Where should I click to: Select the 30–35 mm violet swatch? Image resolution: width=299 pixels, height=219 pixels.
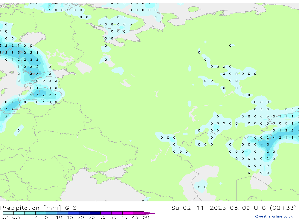click(x=106, y=213)
